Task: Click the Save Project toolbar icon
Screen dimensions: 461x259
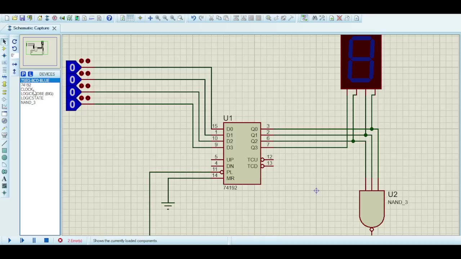Action: [22, 18]
